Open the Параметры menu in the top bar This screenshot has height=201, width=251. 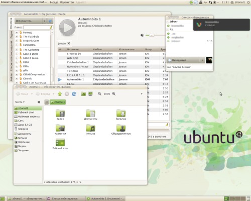[67, 2]
